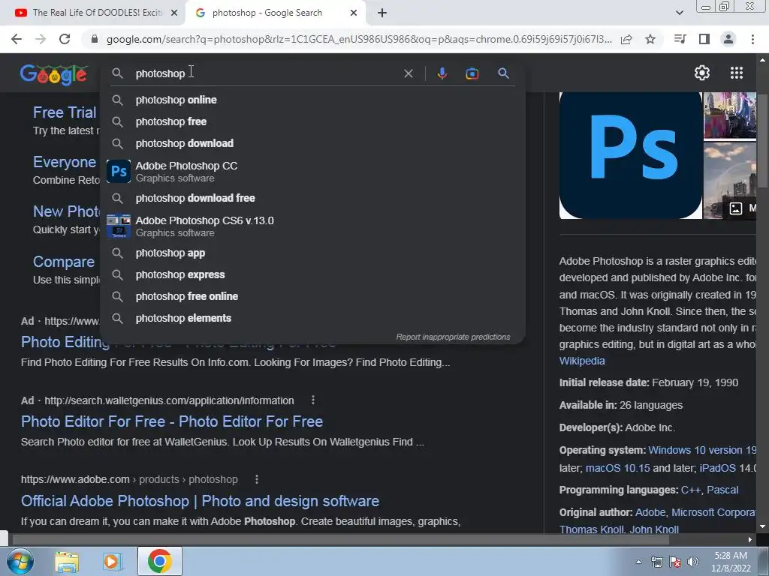Click the Thomas Knoll author link

pos(592,529)
